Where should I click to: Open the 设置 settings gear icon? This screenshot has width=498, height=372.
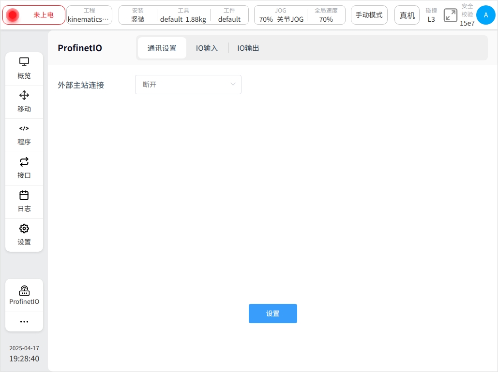24,229
